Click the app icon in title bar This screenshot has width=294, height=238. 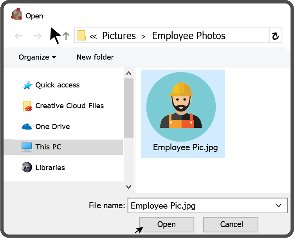(x=17, y=14)
